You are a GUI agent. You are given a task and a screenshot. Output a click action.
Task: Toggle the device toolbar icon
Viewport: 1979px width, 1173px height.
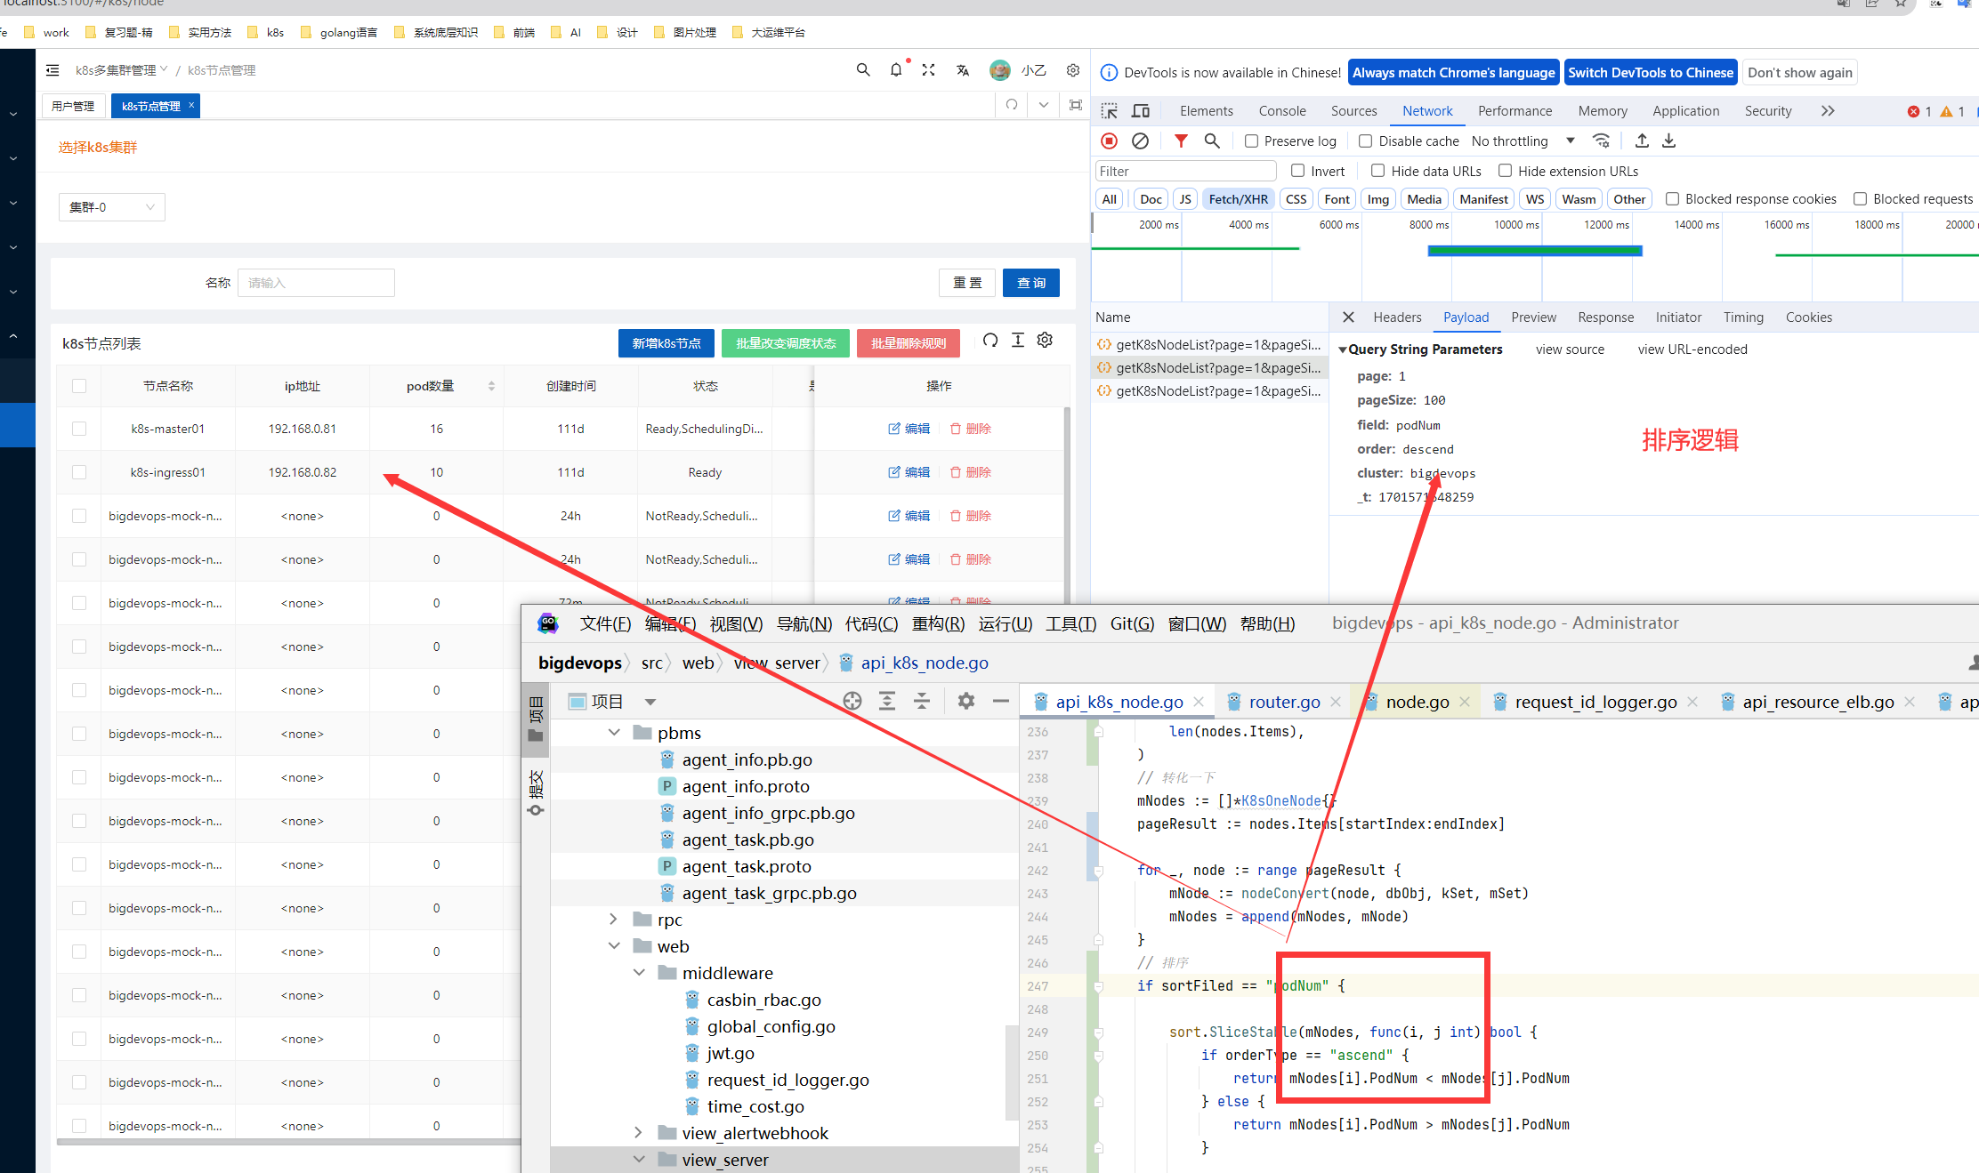click(1141, 111)
